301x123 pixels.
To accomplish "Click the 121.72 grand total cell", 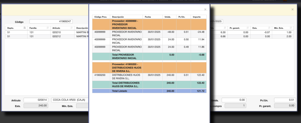I will pyautogui.click(x=198, y=91).
